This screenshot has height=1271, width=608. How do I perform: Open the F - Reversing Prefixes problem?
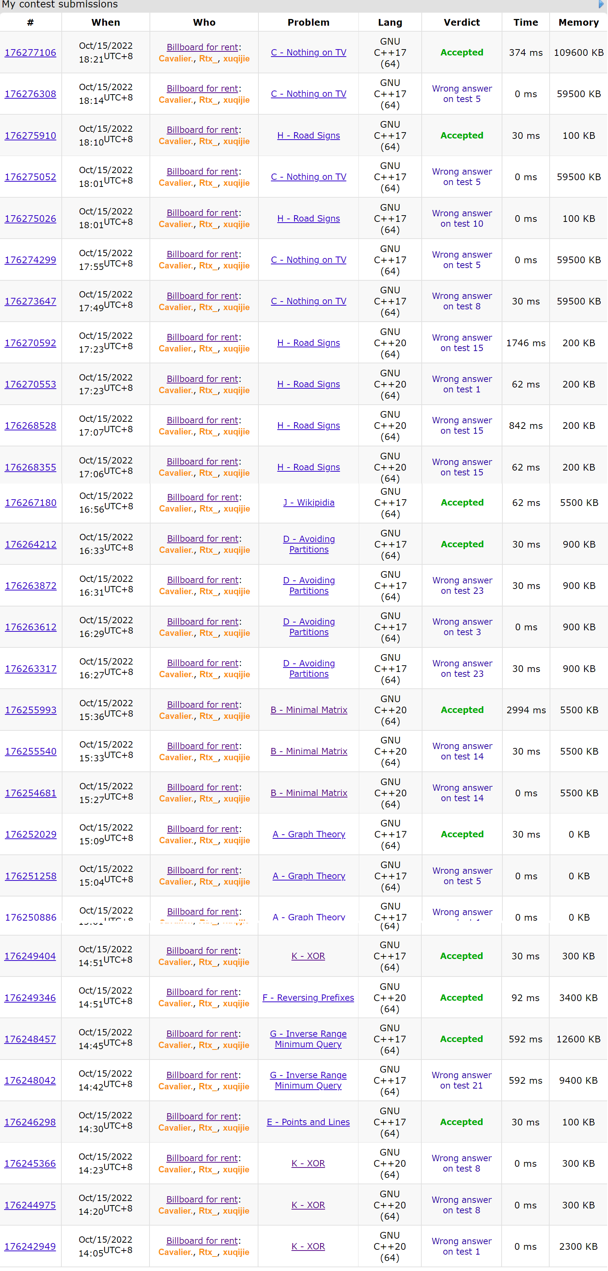point(308,998)
